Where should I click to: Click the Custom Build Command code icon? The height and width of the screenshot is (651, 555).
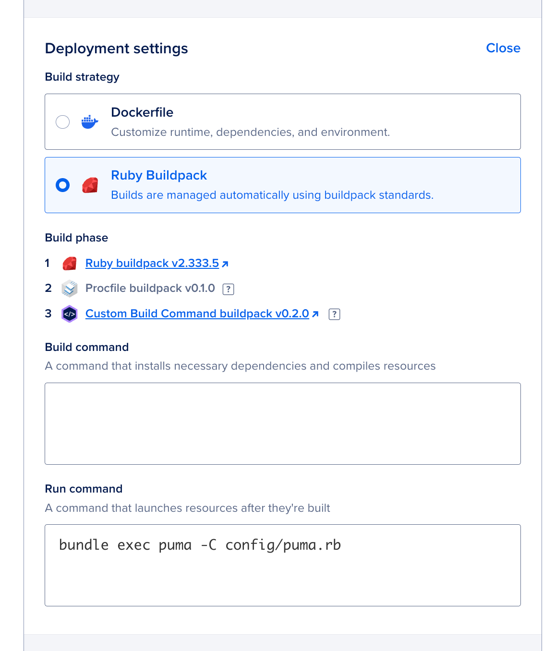(69, 314)
